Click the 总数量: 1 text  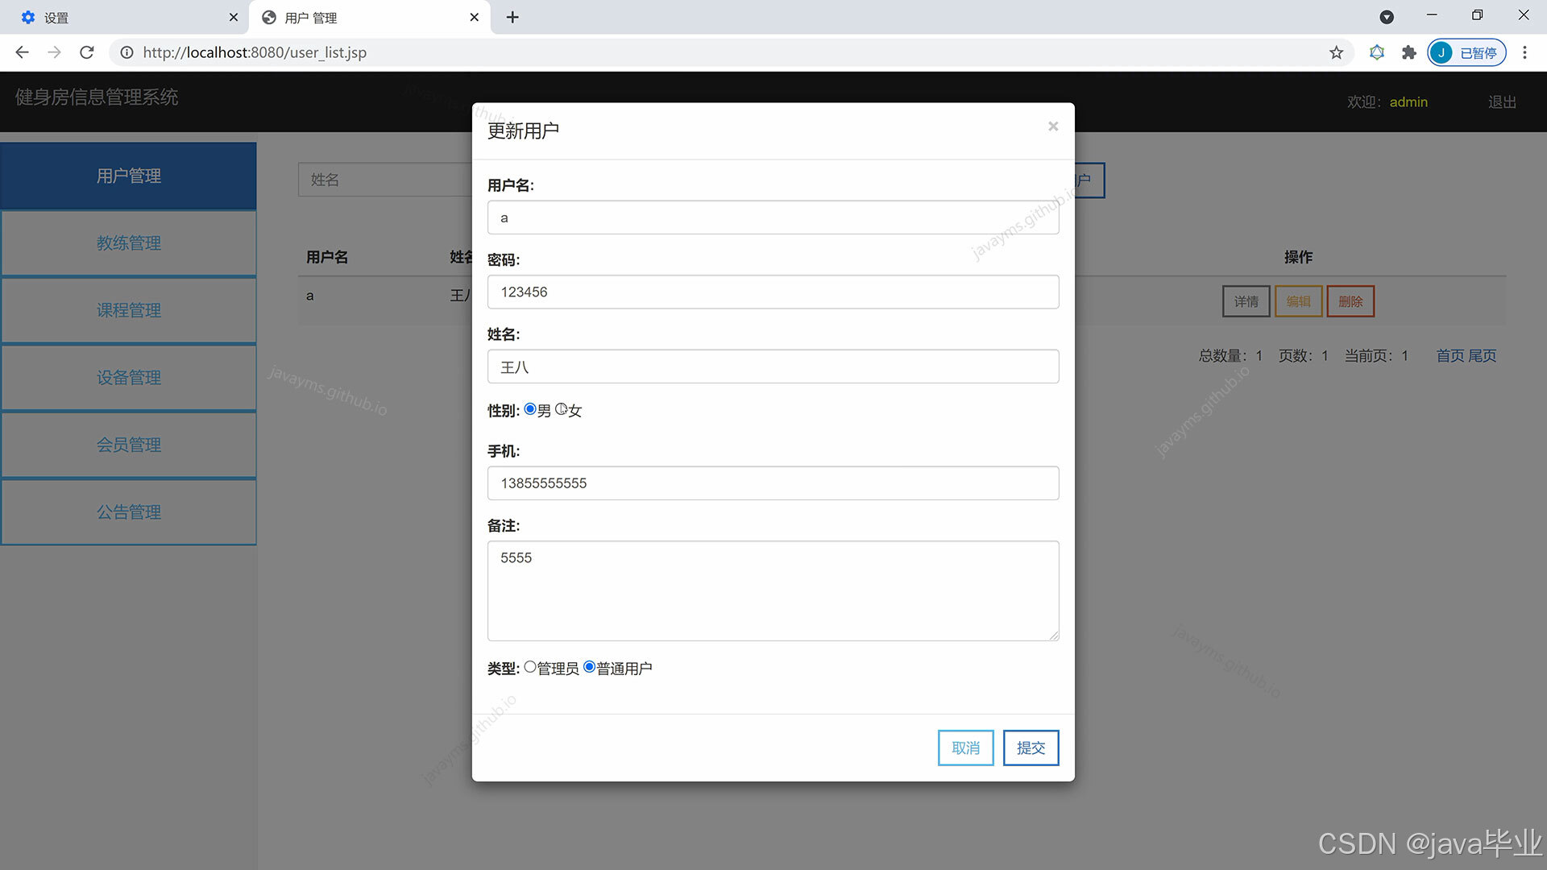1230,355
